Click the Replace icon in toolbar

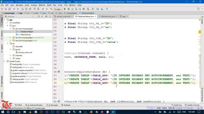pos(38,9)
